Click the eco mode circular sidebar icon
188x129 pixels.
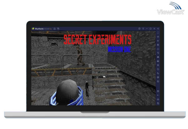pyautogui.click(x=158, y=81)
